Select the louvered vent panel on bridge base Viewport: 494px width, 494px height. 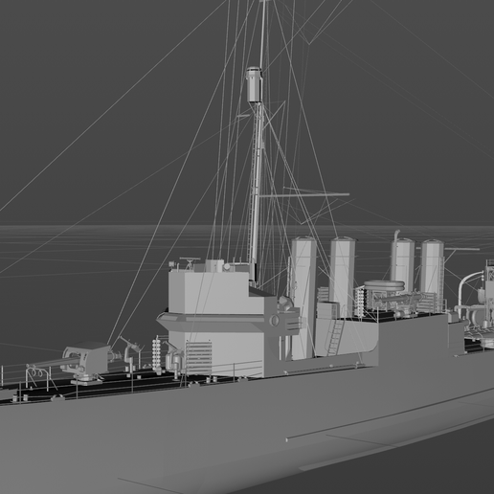[198, 357]
